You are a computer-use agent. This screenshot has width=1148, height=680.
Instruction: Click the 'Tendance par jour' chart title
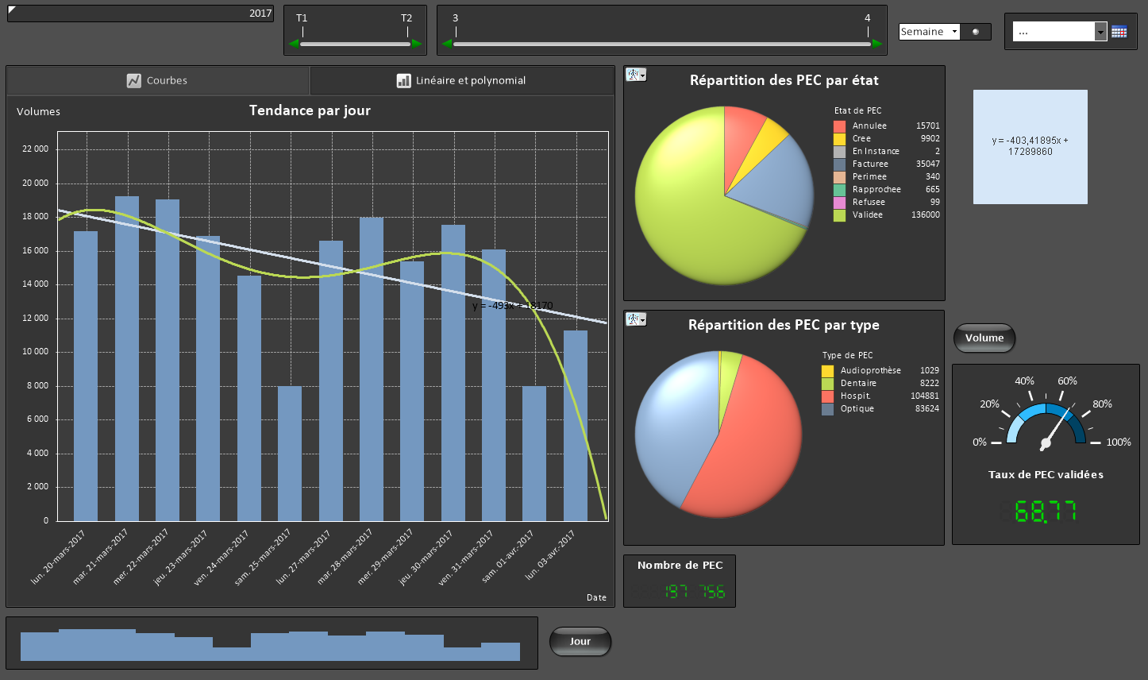click(x=310, y=110)
